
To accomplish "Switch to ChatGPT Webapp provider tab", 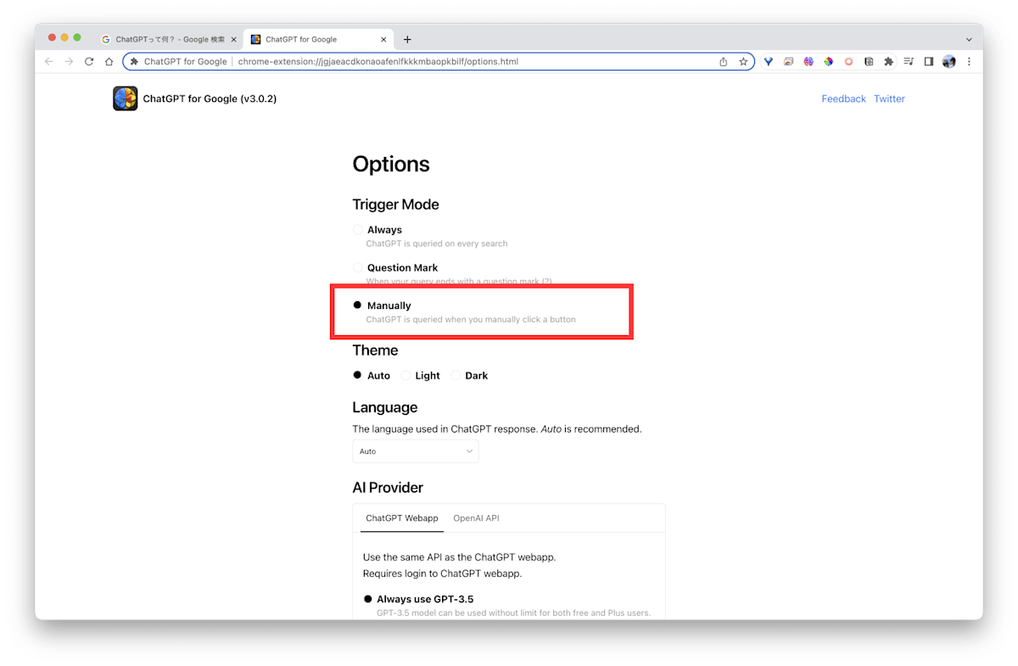I will [x=402, y=518].
